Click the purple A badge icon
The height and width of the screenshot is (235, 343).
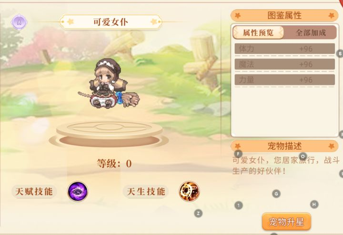tap(19, 22)
